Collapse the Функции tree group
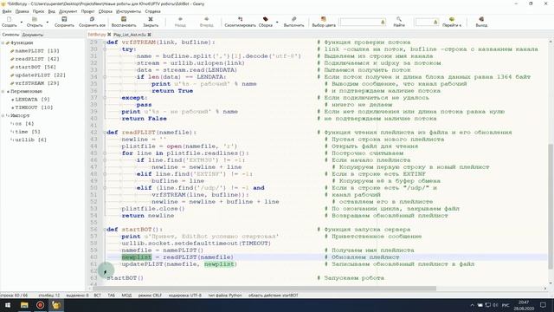This screenshot has height=312, width=554. [3, 42]
